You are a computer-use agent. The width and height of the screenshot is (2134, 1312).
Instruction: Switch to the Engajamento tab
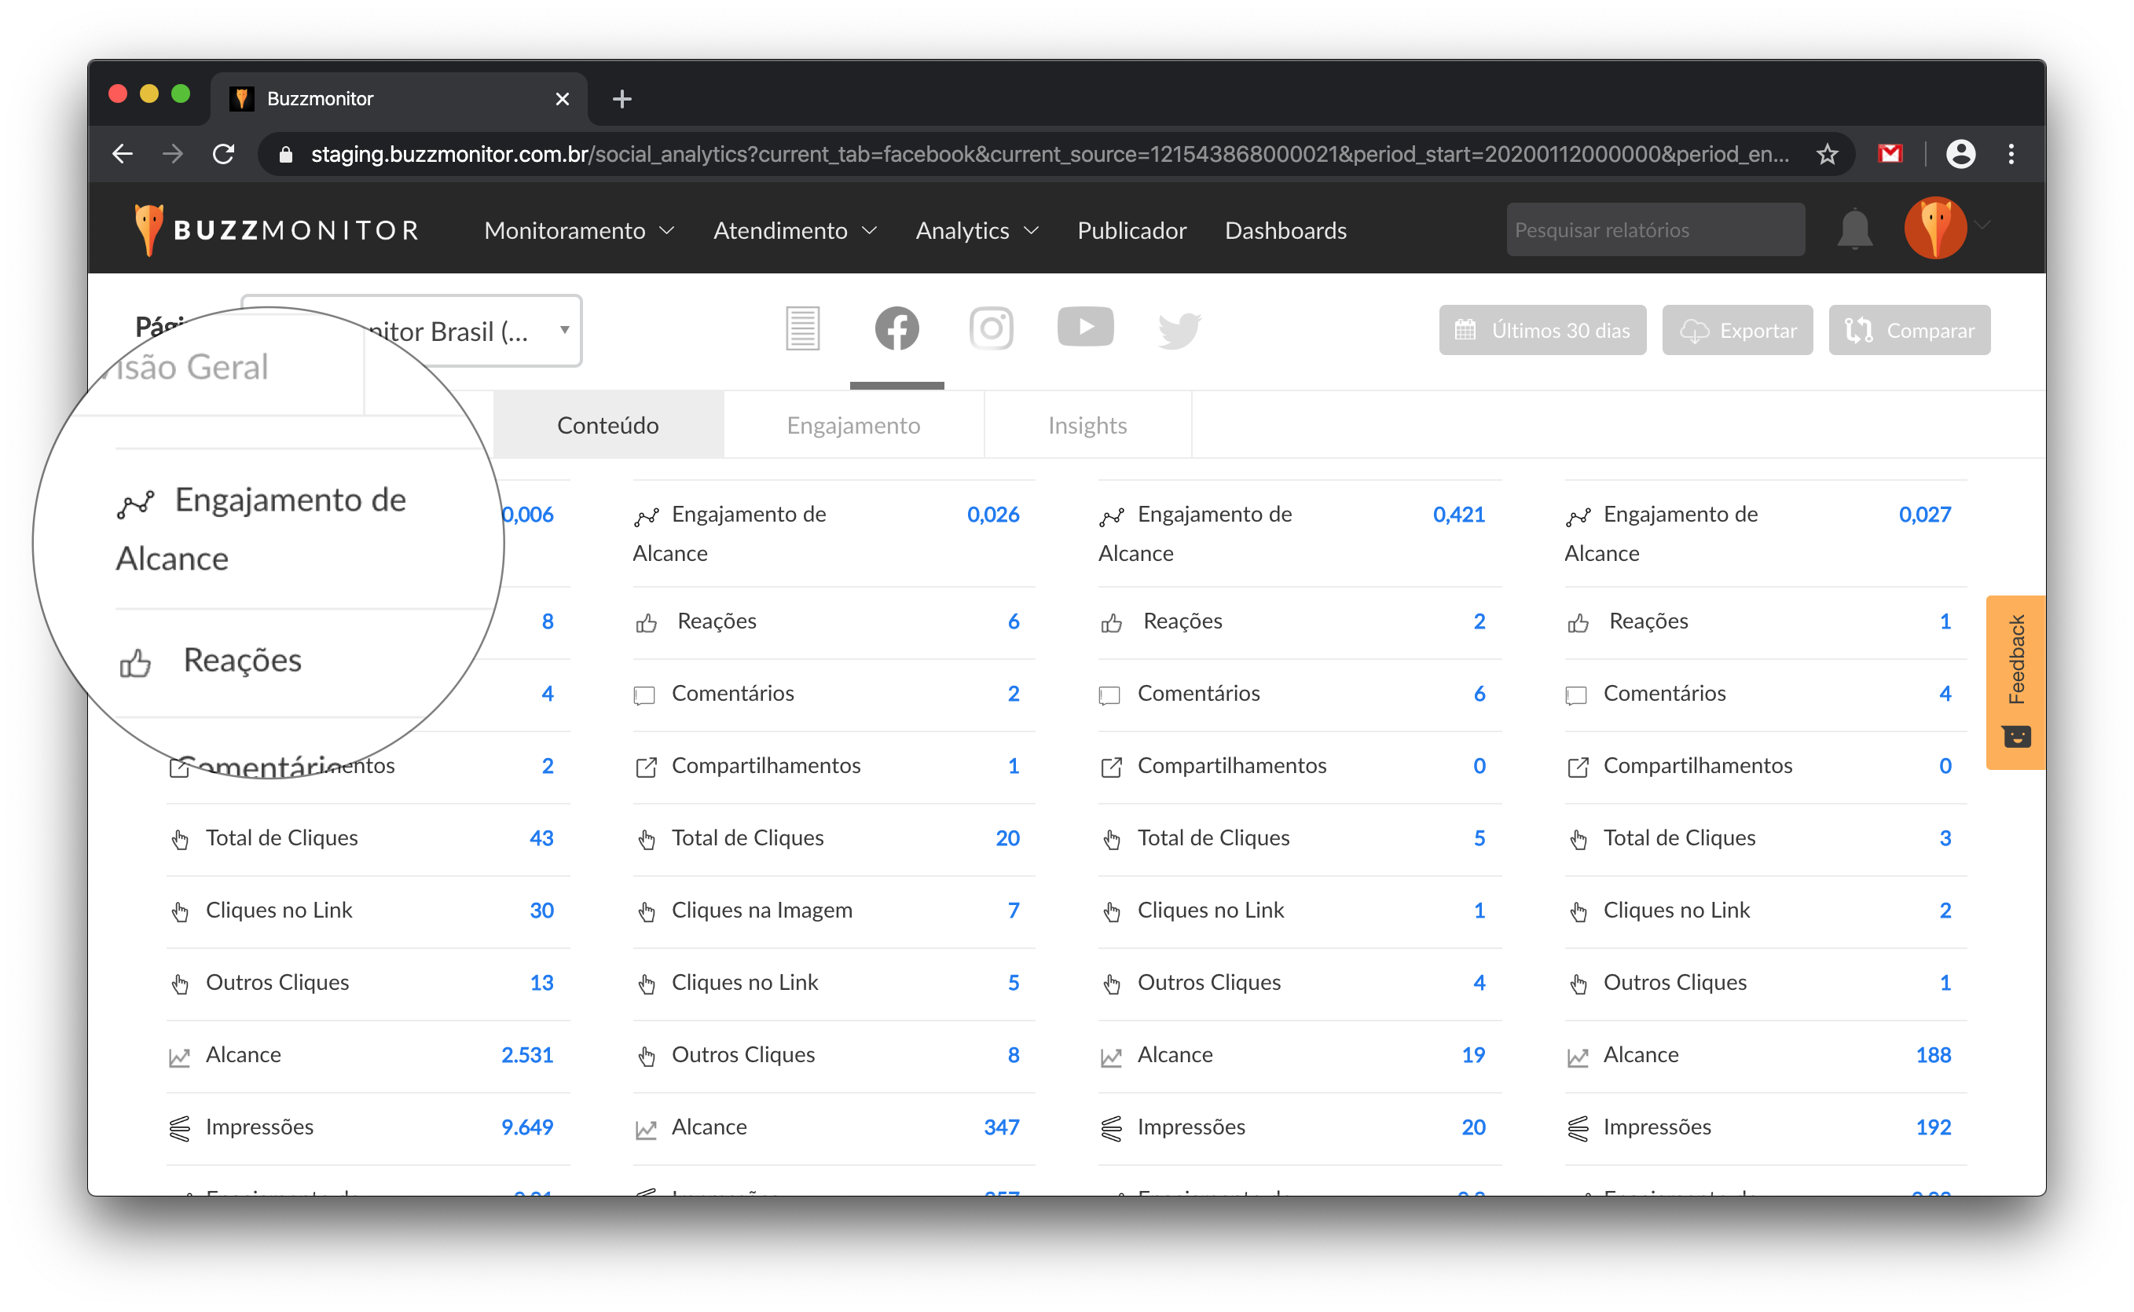853,425
